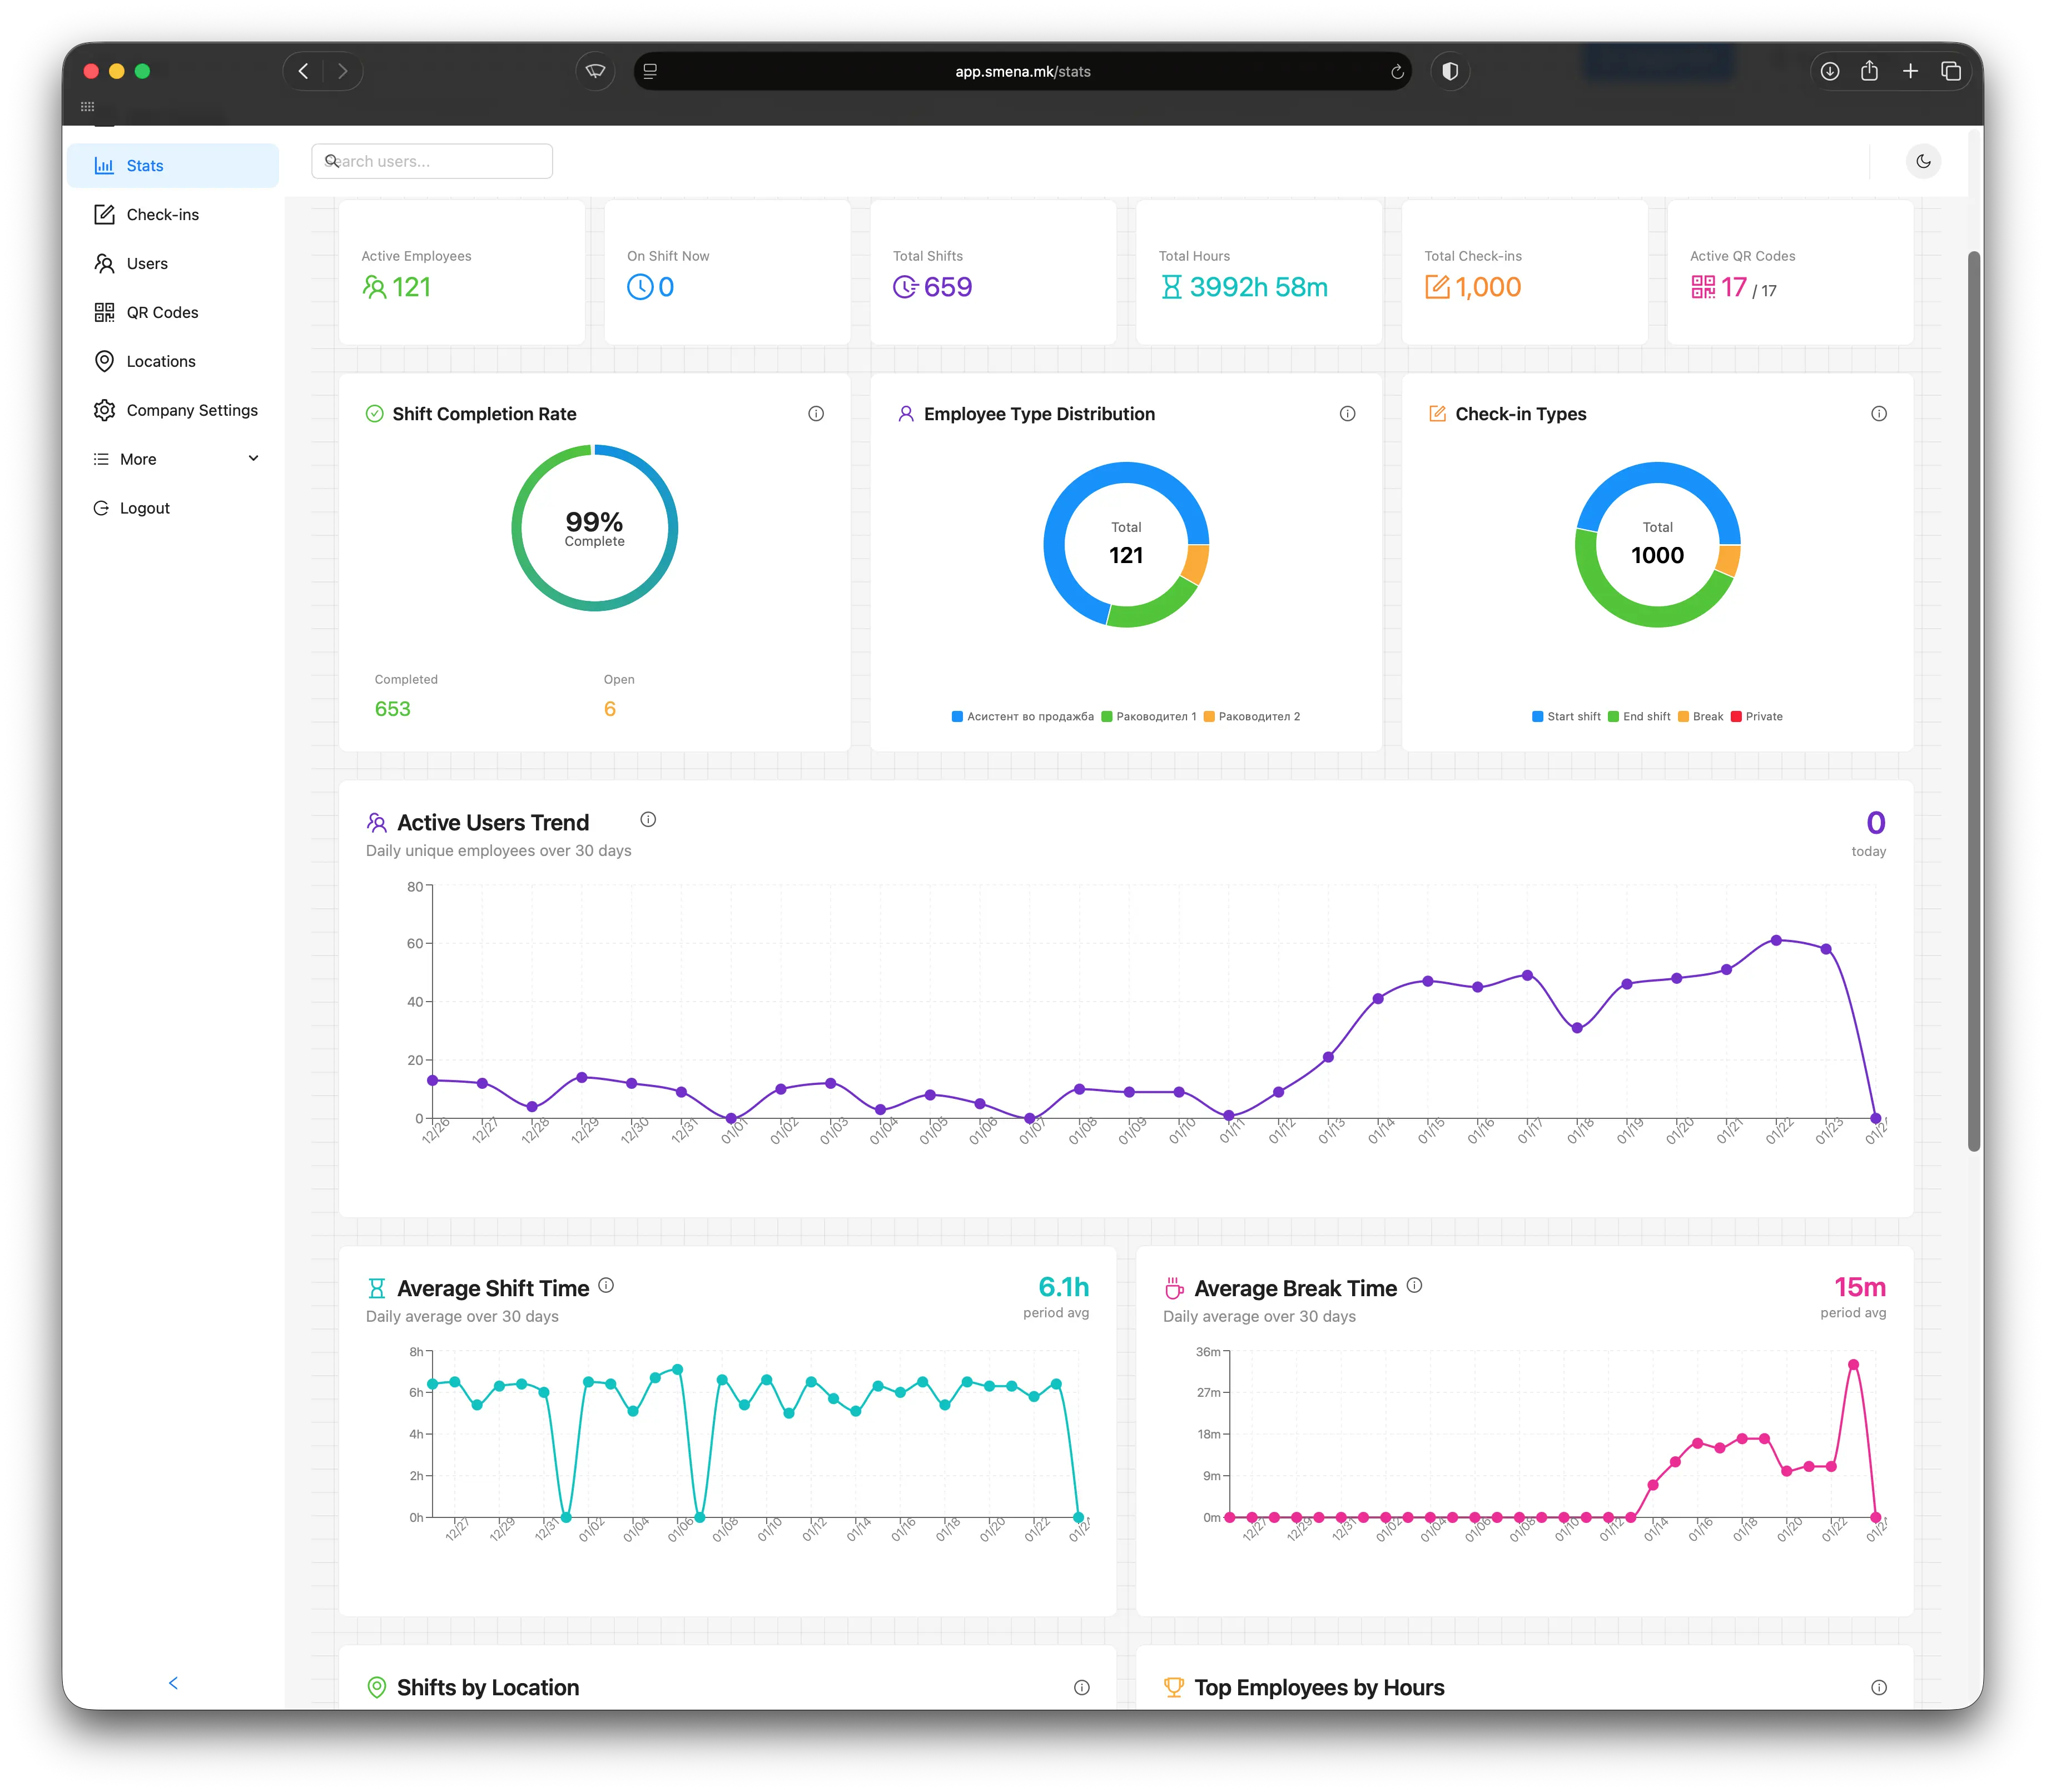
Task: Click the trophy icon beside Top Employees by Hours
Action: tap(1174, 1687)
